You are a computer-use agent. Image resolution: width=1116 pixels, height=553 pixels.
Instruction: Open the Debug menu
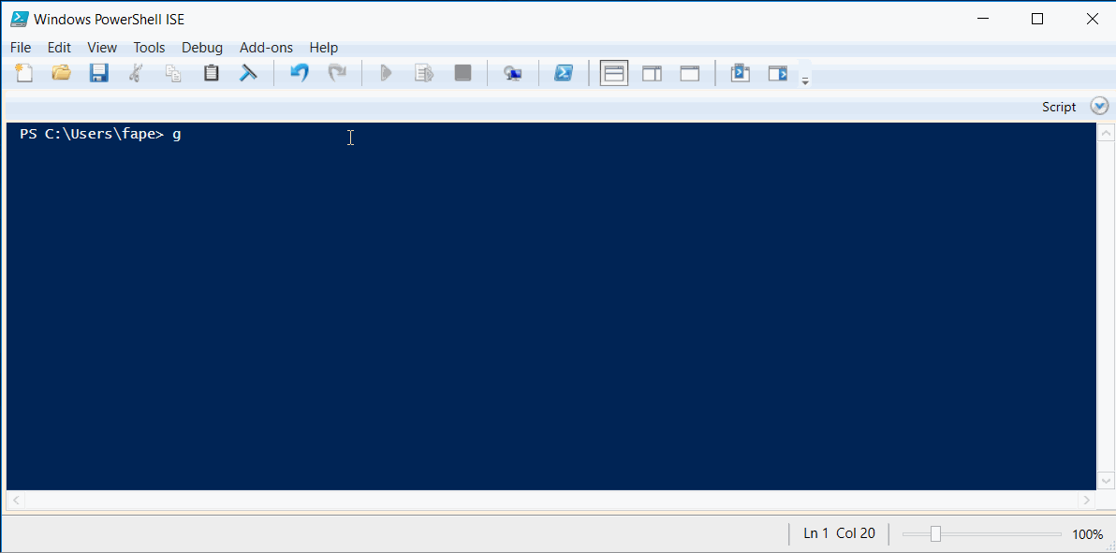point(202,48)
